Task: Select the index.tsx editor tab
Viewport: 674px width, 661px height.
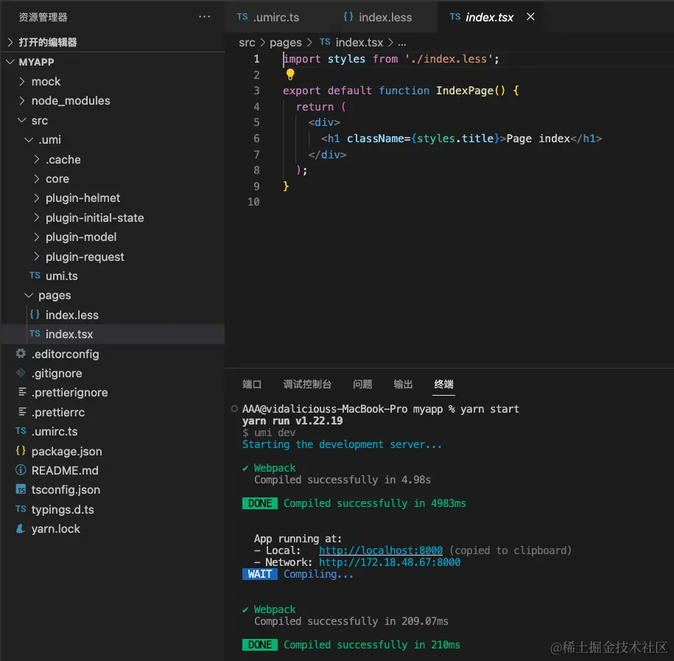Action: (490, 17)
